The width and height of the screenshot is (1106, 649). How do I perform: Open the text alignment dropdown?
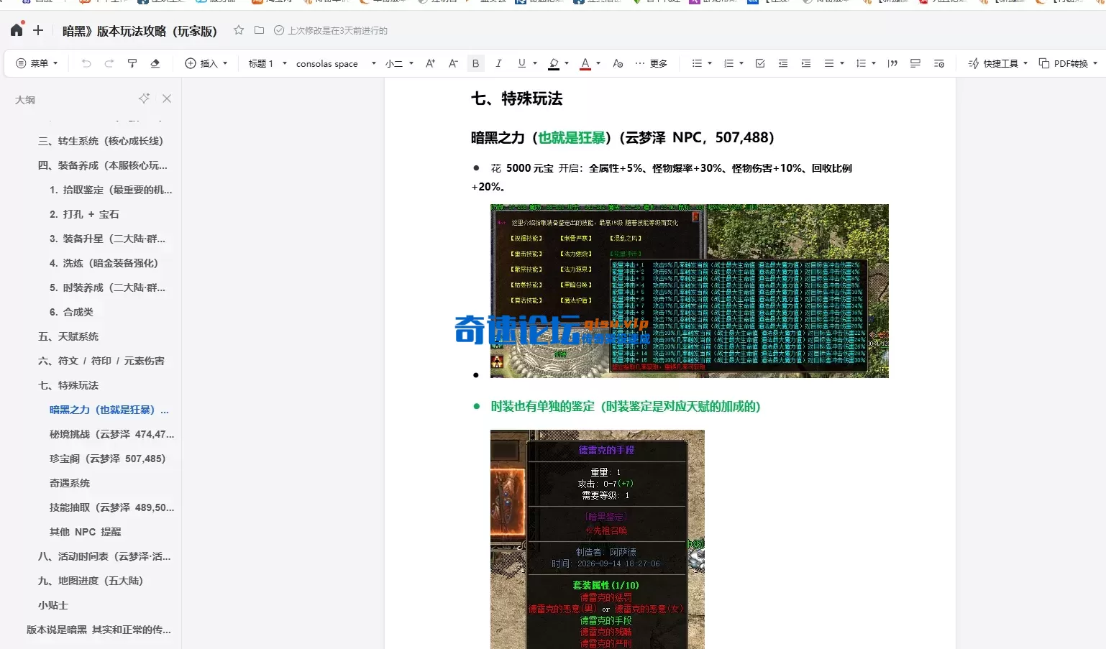click(x=834, y=63)
